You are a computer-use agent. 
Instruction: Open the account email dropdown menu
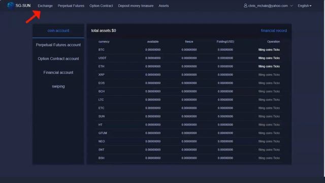click(268, 6)
